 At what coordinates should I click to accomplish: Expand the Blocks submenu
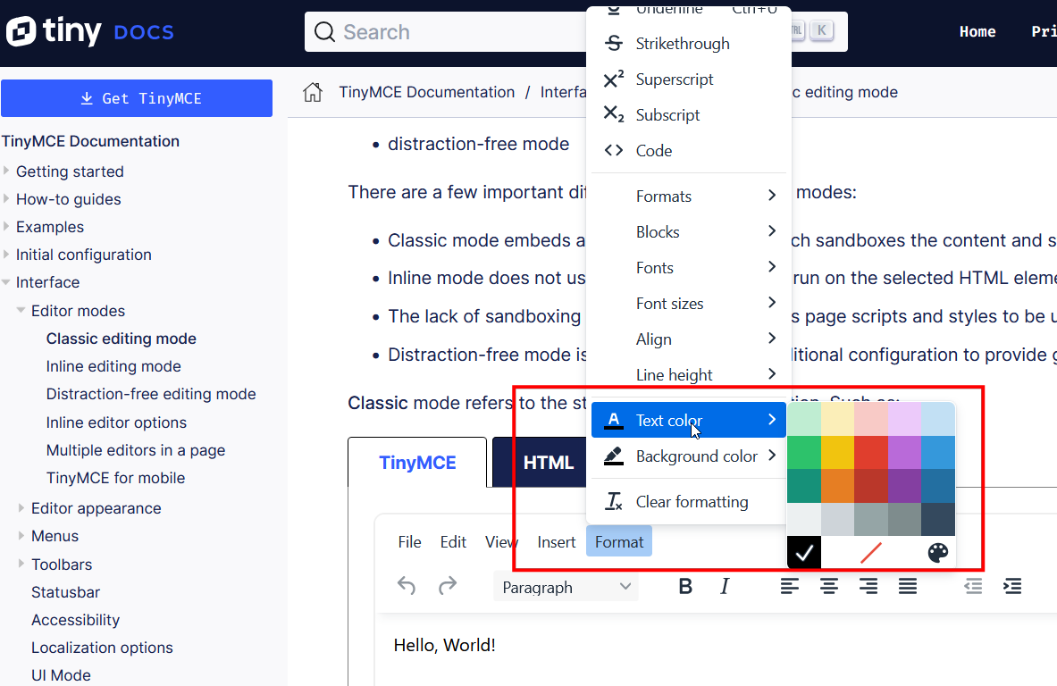click(689, 232)
